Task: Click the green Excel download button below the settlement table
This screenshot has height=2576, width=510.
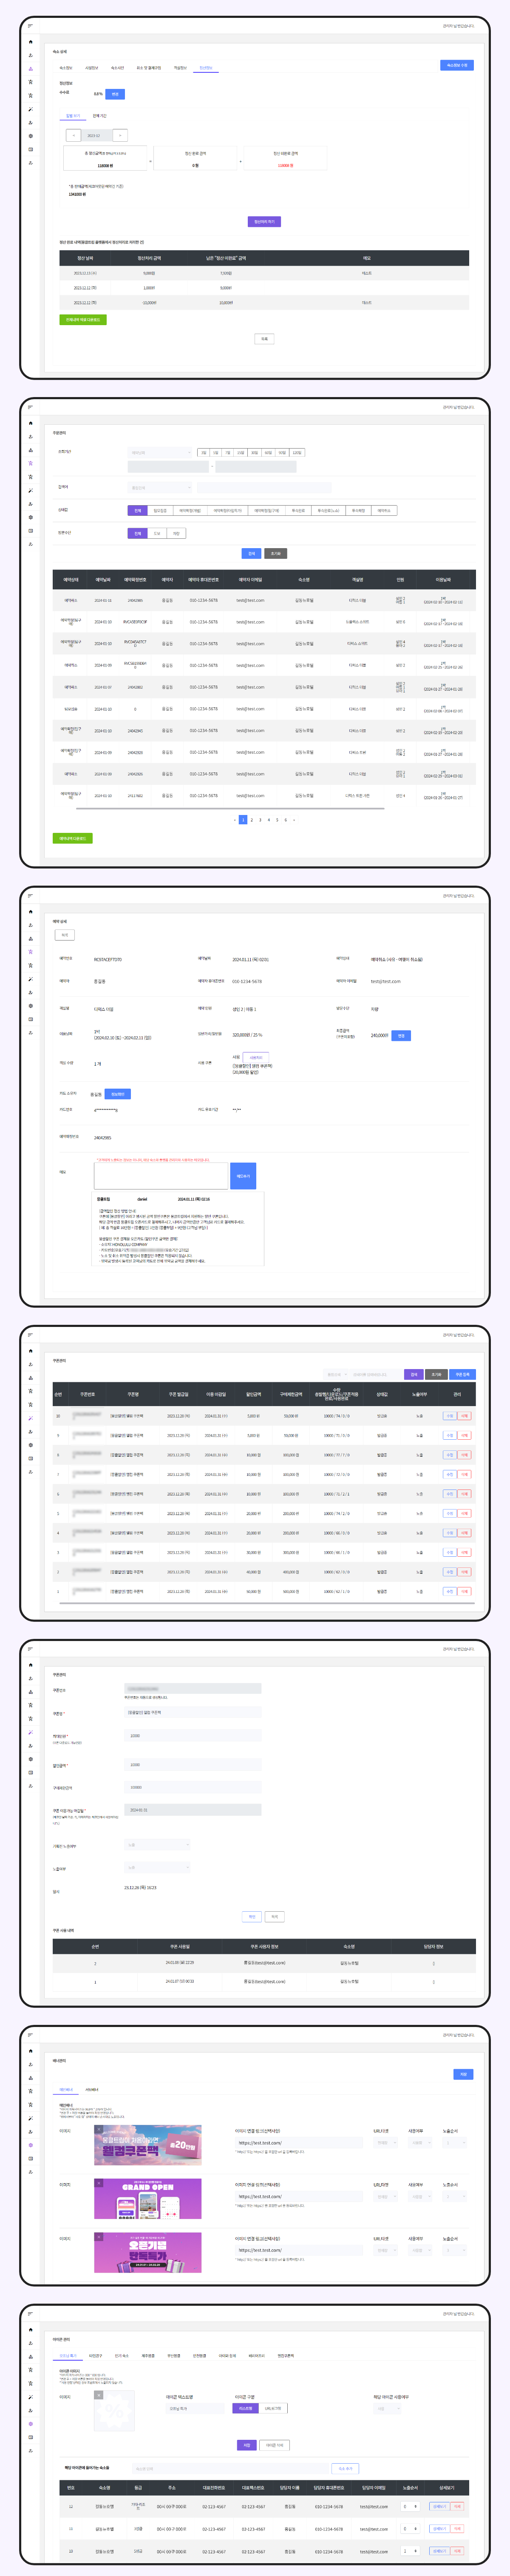Action: click(x=83, y=320)
